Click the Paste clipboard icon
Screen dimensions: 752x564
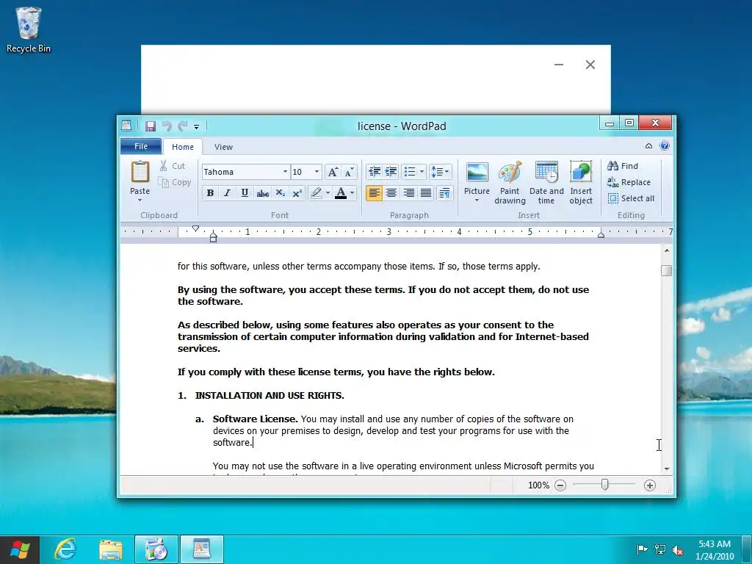point(140,172)
